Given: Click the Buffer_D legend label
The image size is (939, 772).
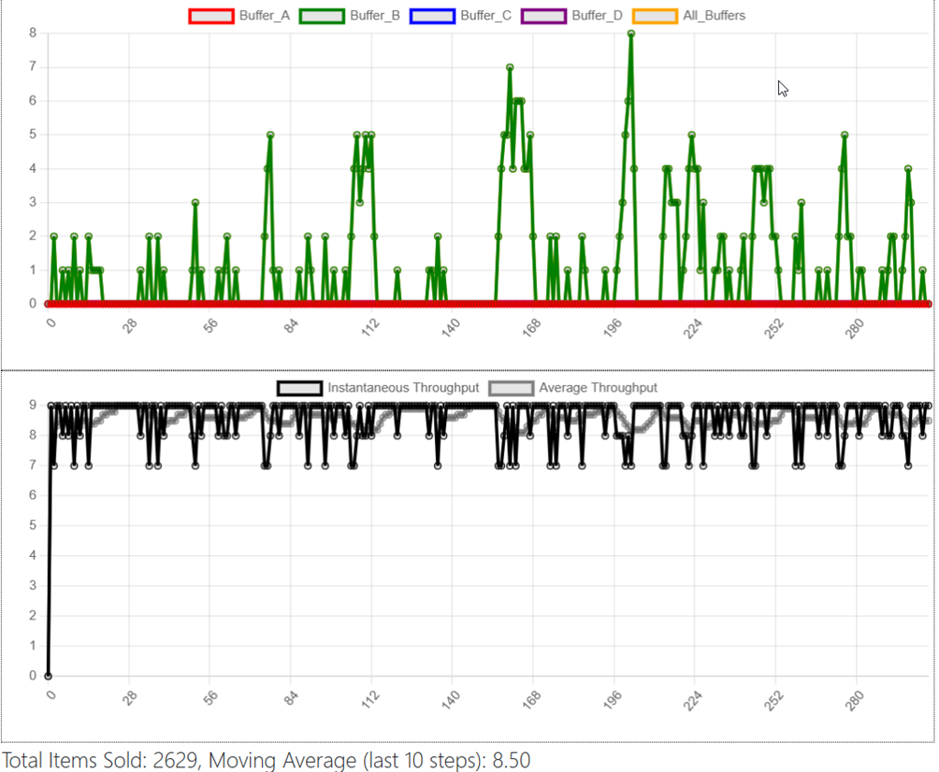Looking at the screenshot, I should tap(597, 16).
